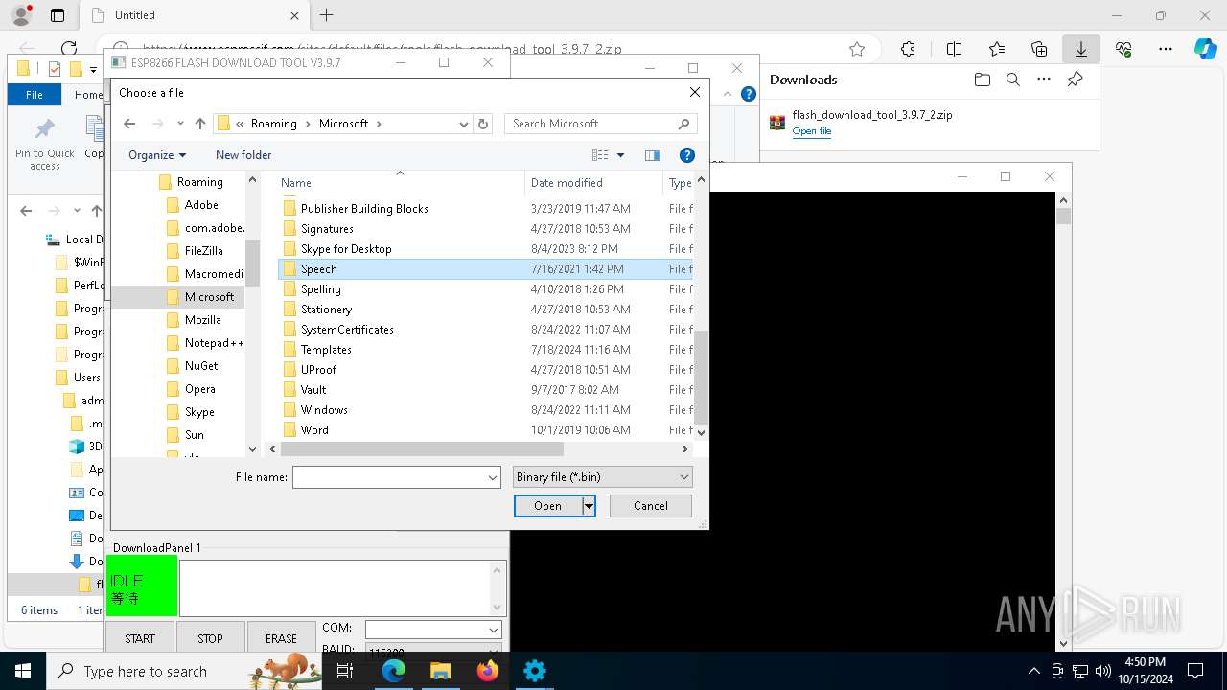Select Roaming in navigation tree

pos(199,182)
